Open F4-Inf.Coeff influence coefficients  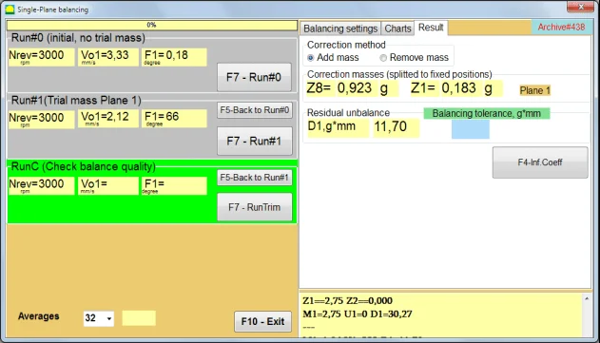[x=540, y=162]
